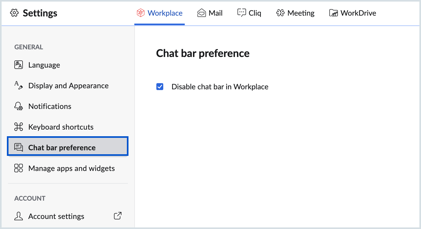Screen dimensions: 421x229
Task: Open Account settings link
Action: tap(56, 216)
